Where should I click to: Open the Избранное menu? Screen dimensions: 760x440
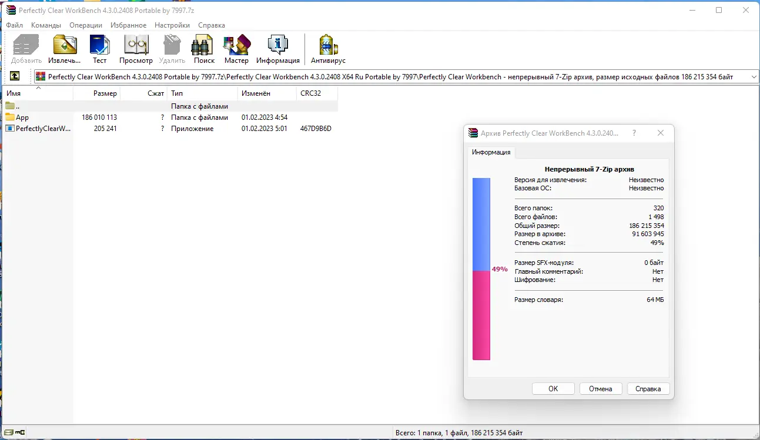point(129,25)
